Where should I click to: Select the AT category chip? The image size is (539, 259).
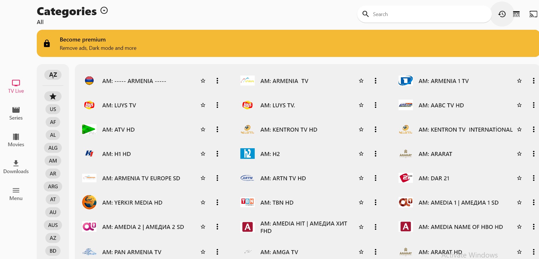pyautogui.click(x=53, y=199)
